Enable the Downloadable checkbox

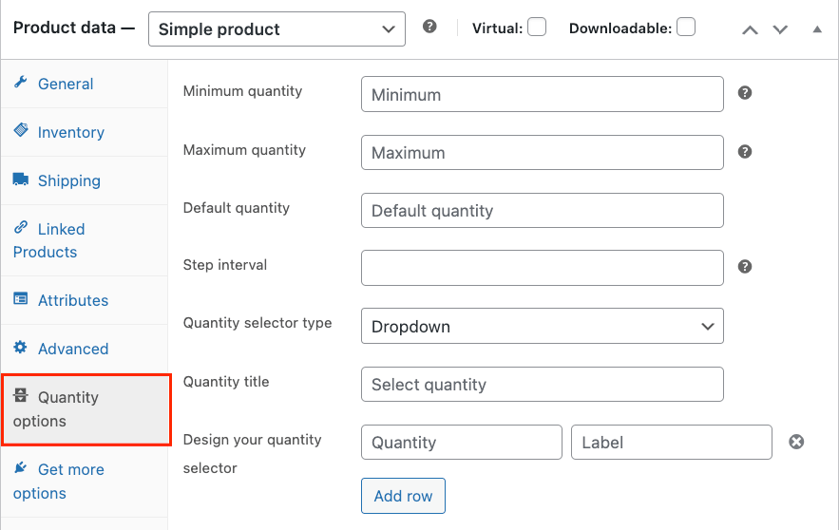coord(686,27)
